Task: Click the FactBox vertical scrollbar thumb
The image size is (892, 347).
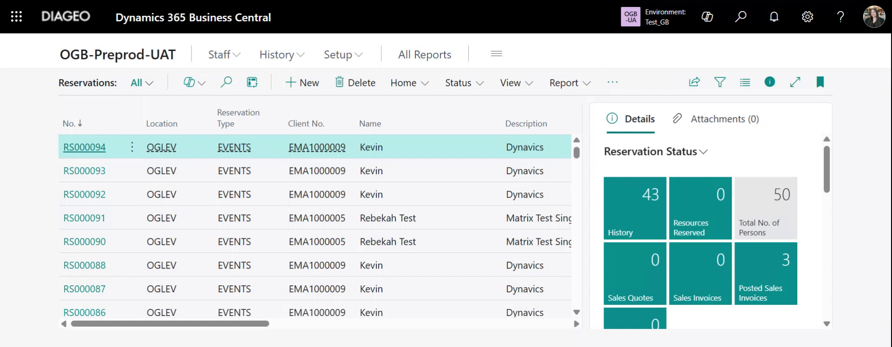Action: (x=826, y=169)
